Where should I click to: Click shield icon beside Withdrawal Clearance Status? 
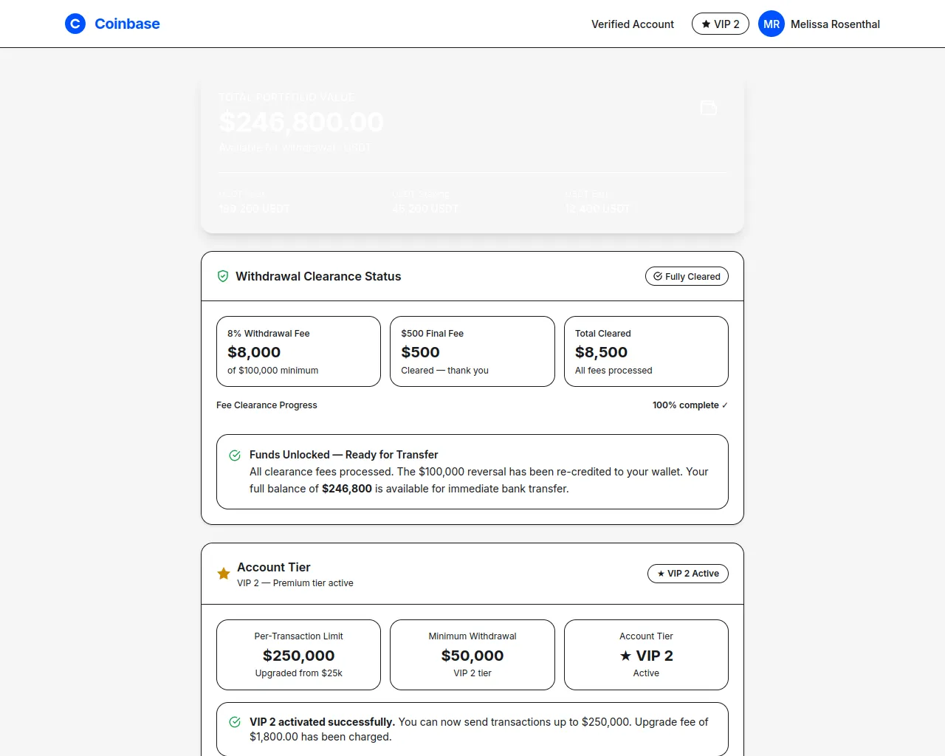(x=223, y=276)
